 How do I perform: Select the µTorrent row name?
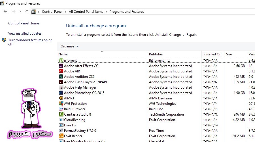point(70,60)
